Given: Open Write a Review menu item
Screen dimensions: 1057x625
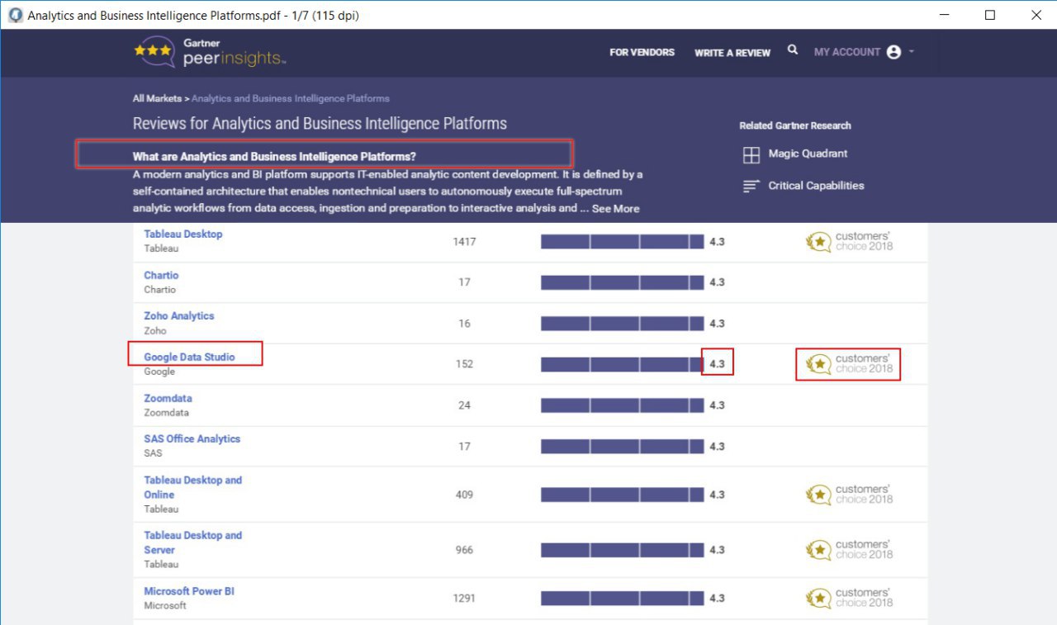Looking at the screenshot, I should [x=732, y=53].
